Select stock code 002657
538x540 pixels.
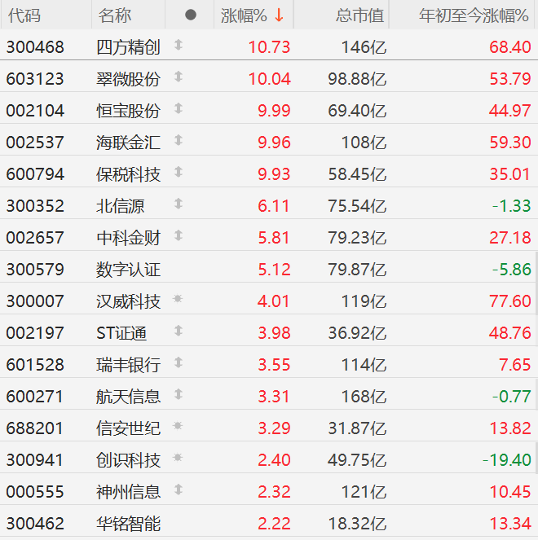(35, 238)
